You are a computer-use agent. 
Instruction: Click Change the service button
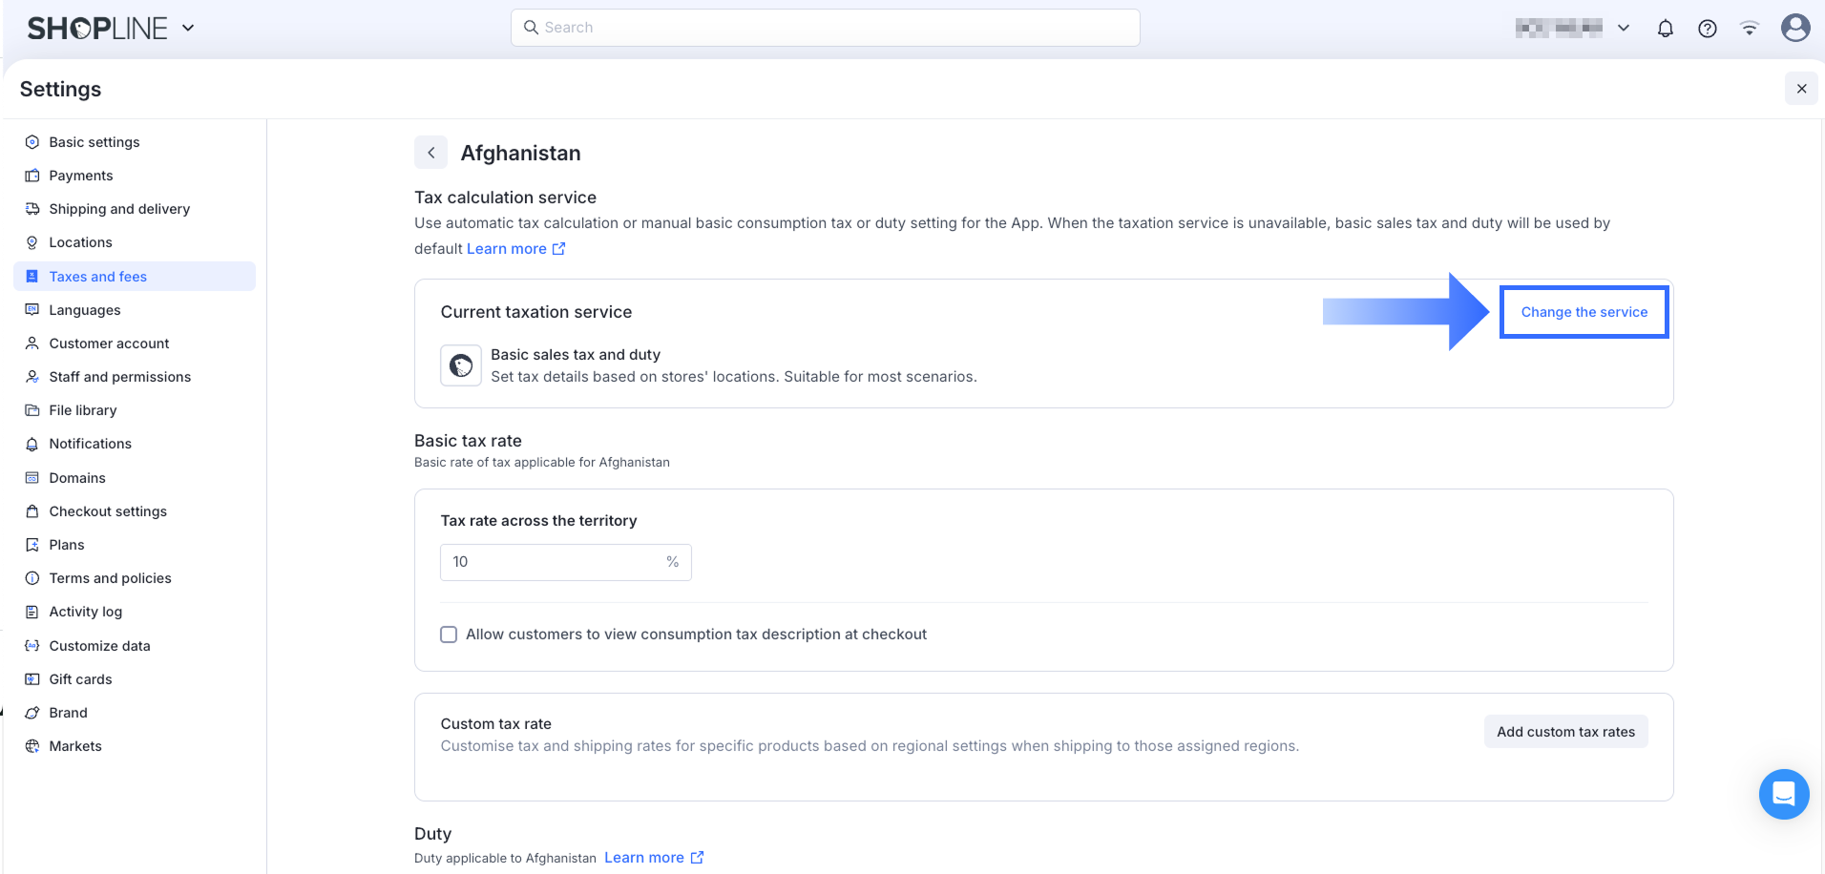(x=1584, y=312)
